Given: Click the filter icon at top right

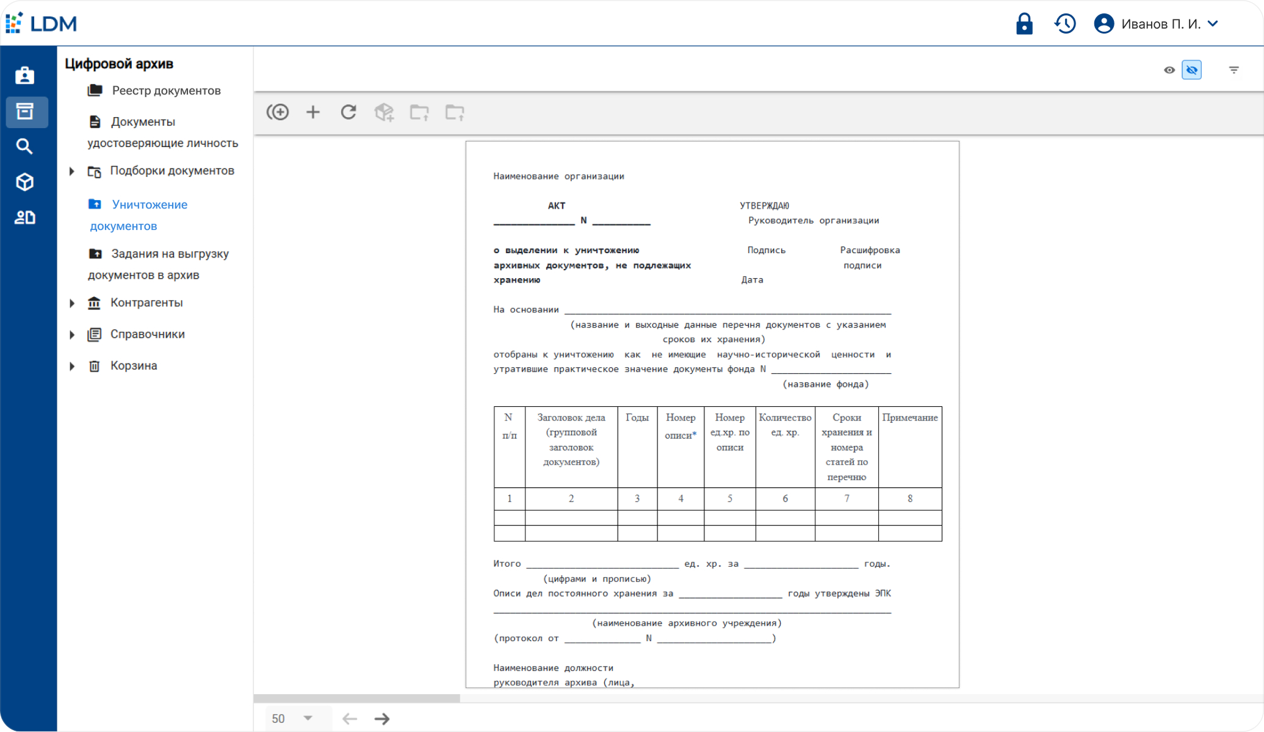Looking at the screenshot, I should pyautogui.click(x=1233, y=70).
